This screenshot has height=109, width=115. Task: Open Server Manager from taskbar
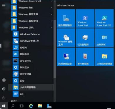point(49,106)
